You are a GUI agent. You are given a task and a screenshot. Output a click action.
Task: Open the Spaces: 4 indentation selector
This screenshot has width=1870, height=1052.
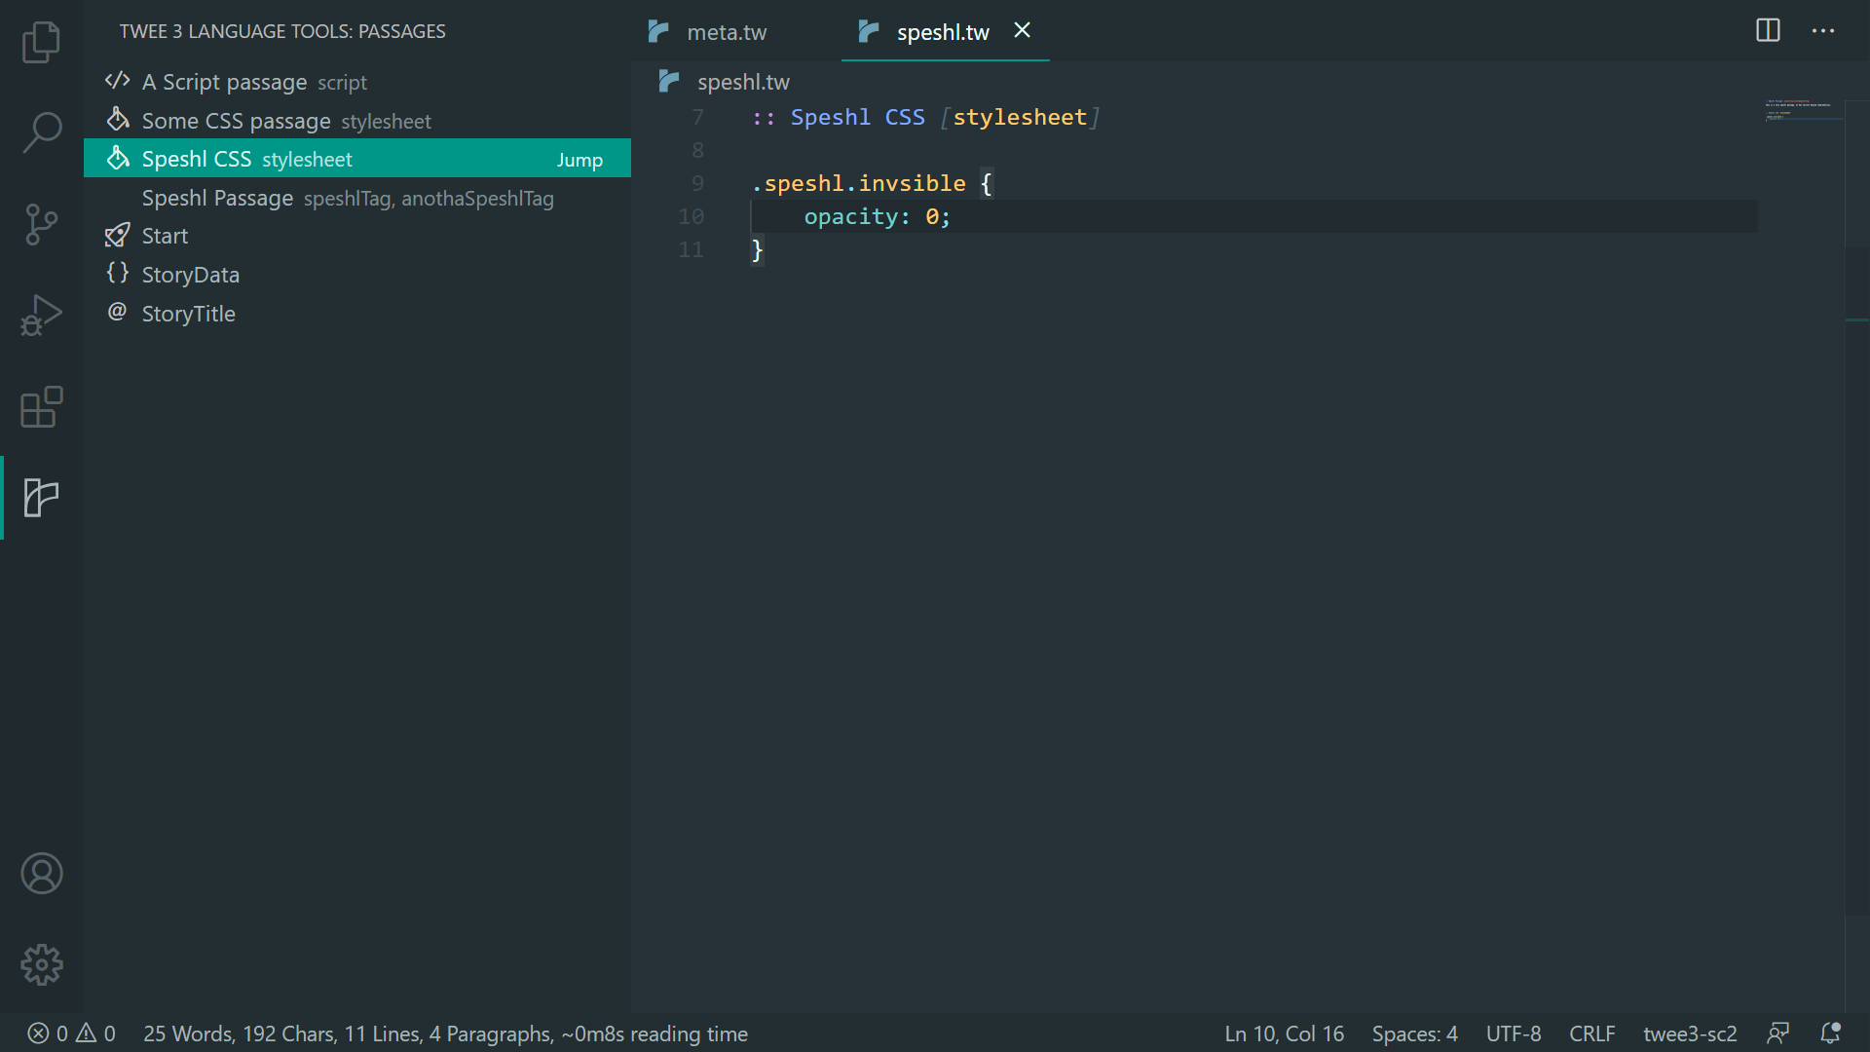click(1414, 1033)
